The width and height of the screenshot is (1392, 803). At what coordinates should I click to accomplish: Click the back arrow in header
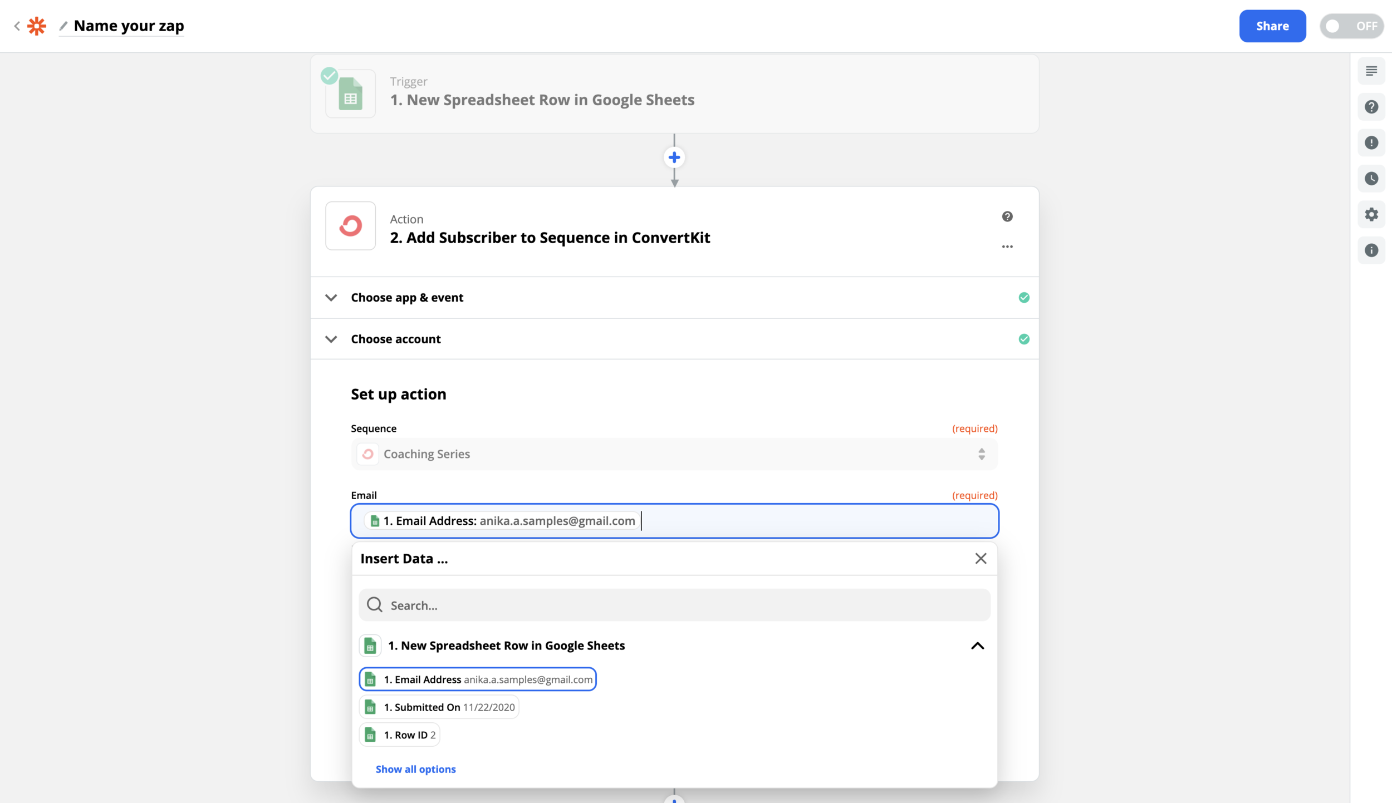click(x=17, y=26)
